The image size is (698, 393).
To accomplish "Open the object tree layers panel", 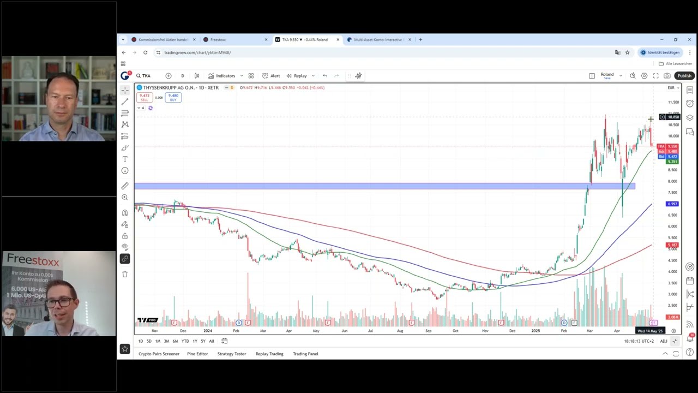I will coord(690,118).
